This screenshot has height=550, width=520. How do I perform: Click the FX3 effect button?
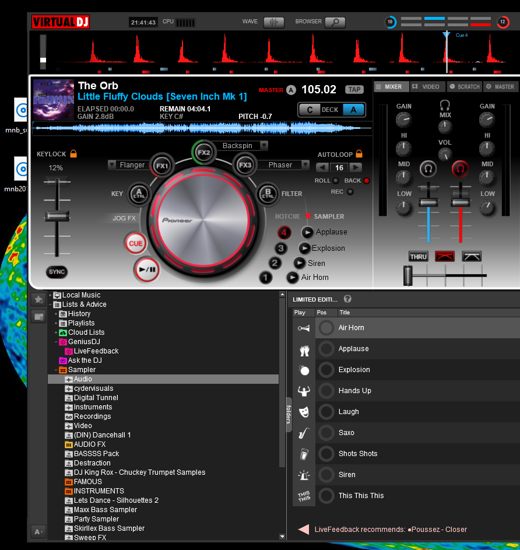coord(245,165)
